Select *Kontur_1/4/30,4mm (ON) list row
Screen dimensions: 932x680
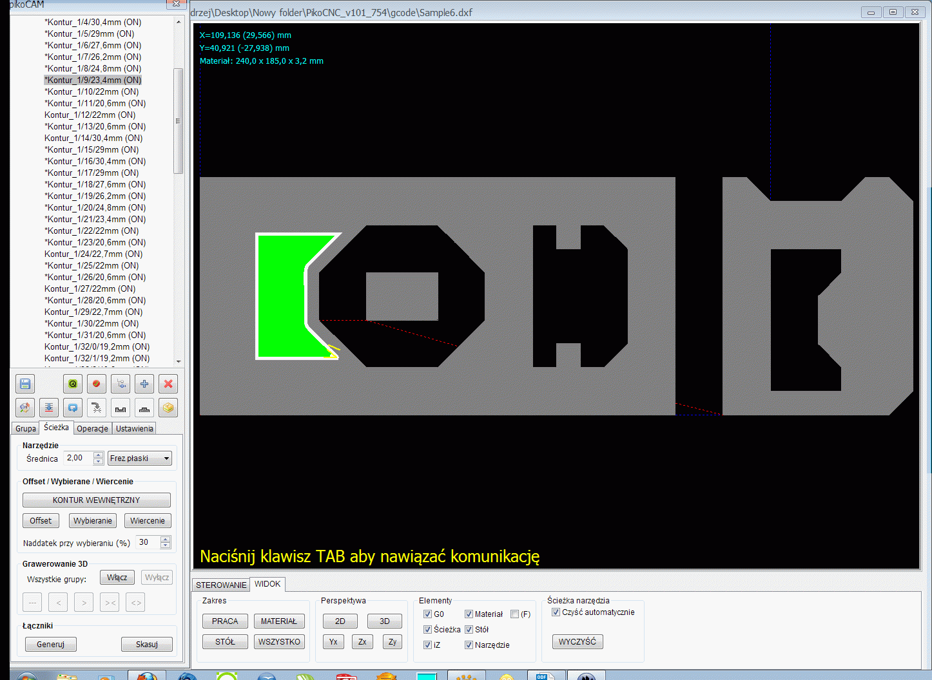click(x=93, y=23)
